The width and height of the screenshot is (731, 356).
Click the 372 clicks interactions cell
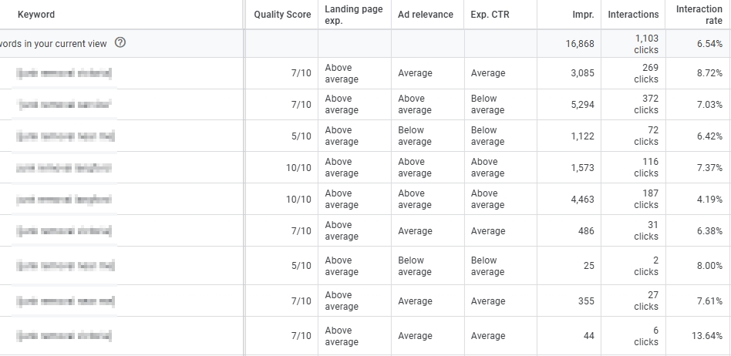646,105
